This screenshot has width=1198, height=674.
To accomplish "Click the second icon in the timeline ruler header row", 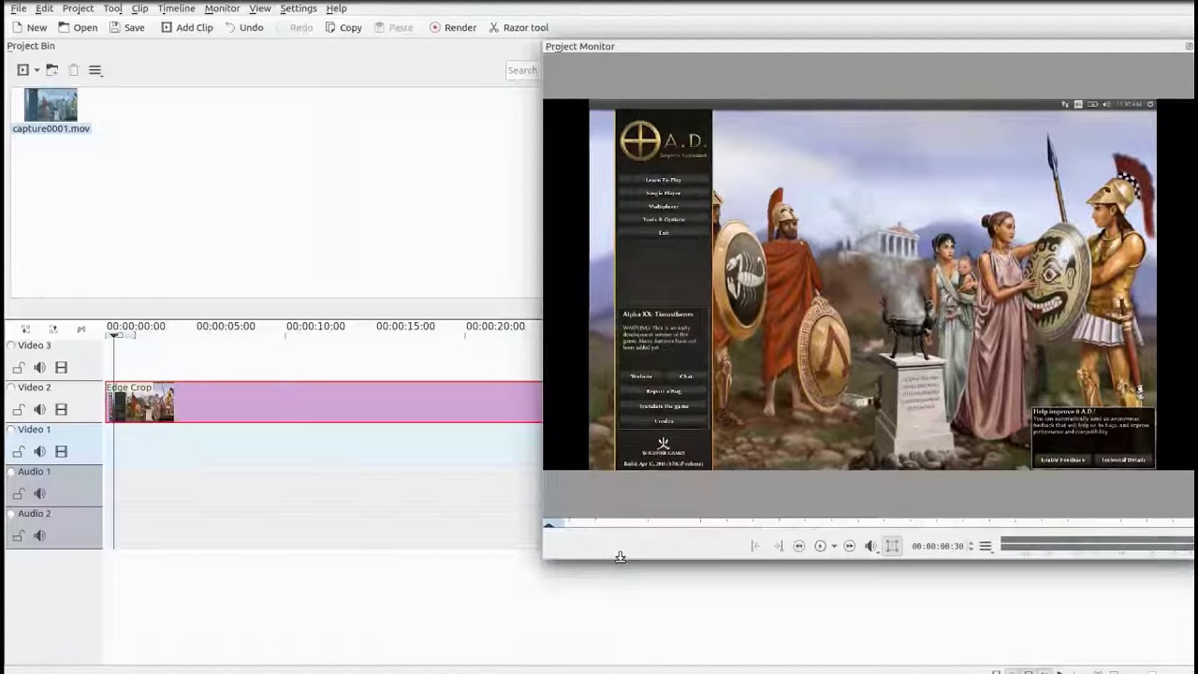I will [53, 329].
